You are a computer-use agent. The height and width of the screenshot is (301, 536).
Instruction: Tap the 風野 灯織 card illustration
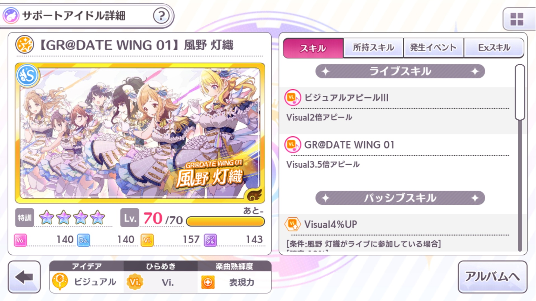tap(140, 133)
